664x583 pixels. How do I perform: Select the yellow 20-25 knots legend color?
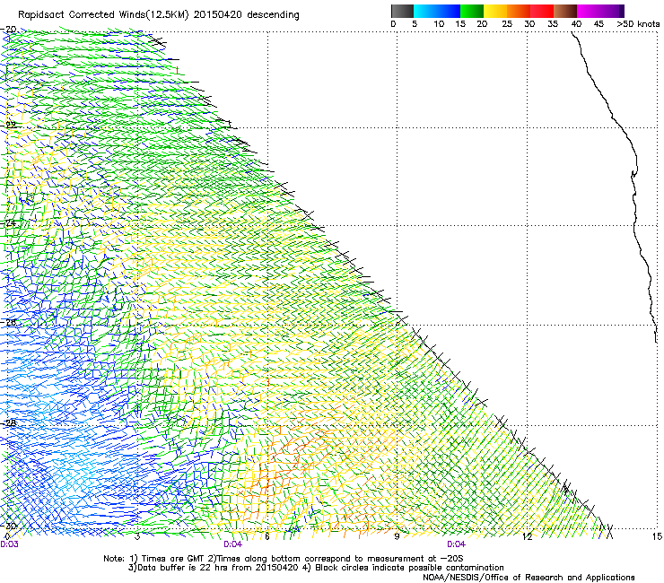tap(495, 11)
